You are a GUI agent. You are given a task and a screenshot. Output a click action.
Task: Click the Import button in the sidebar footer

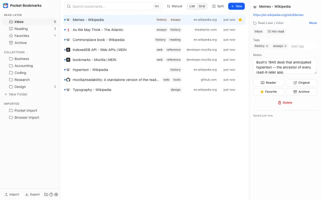tap(12, 194)
